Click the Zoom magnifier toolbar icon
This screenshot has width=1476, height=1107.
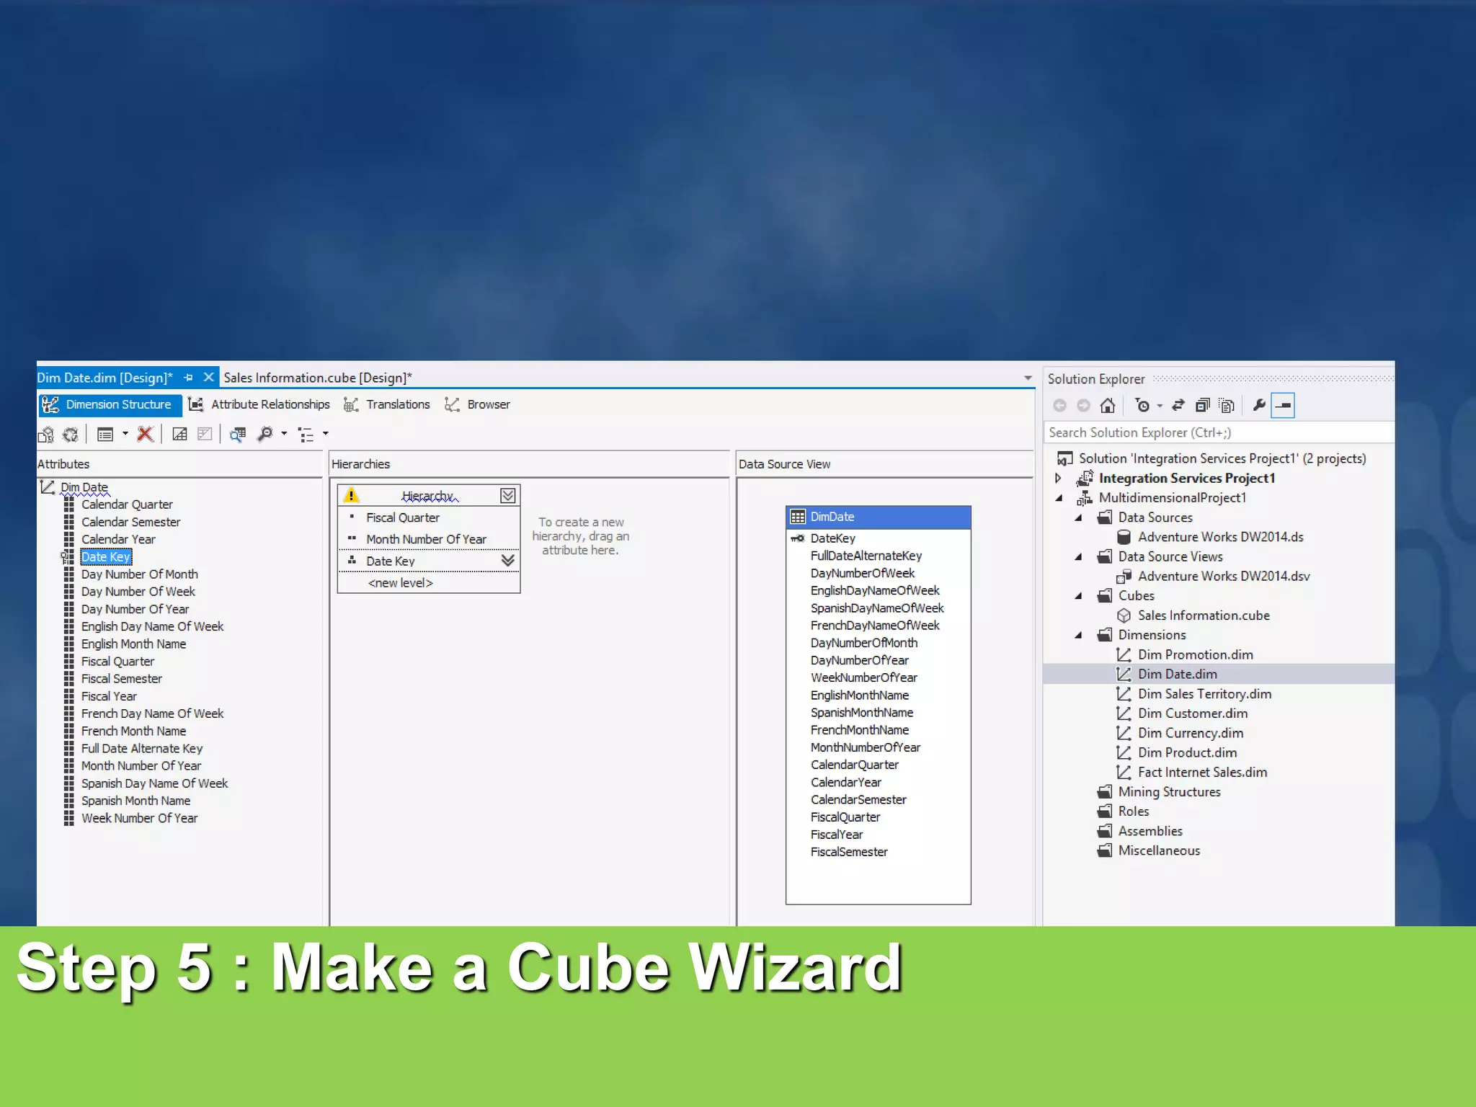tap(265, 434)
